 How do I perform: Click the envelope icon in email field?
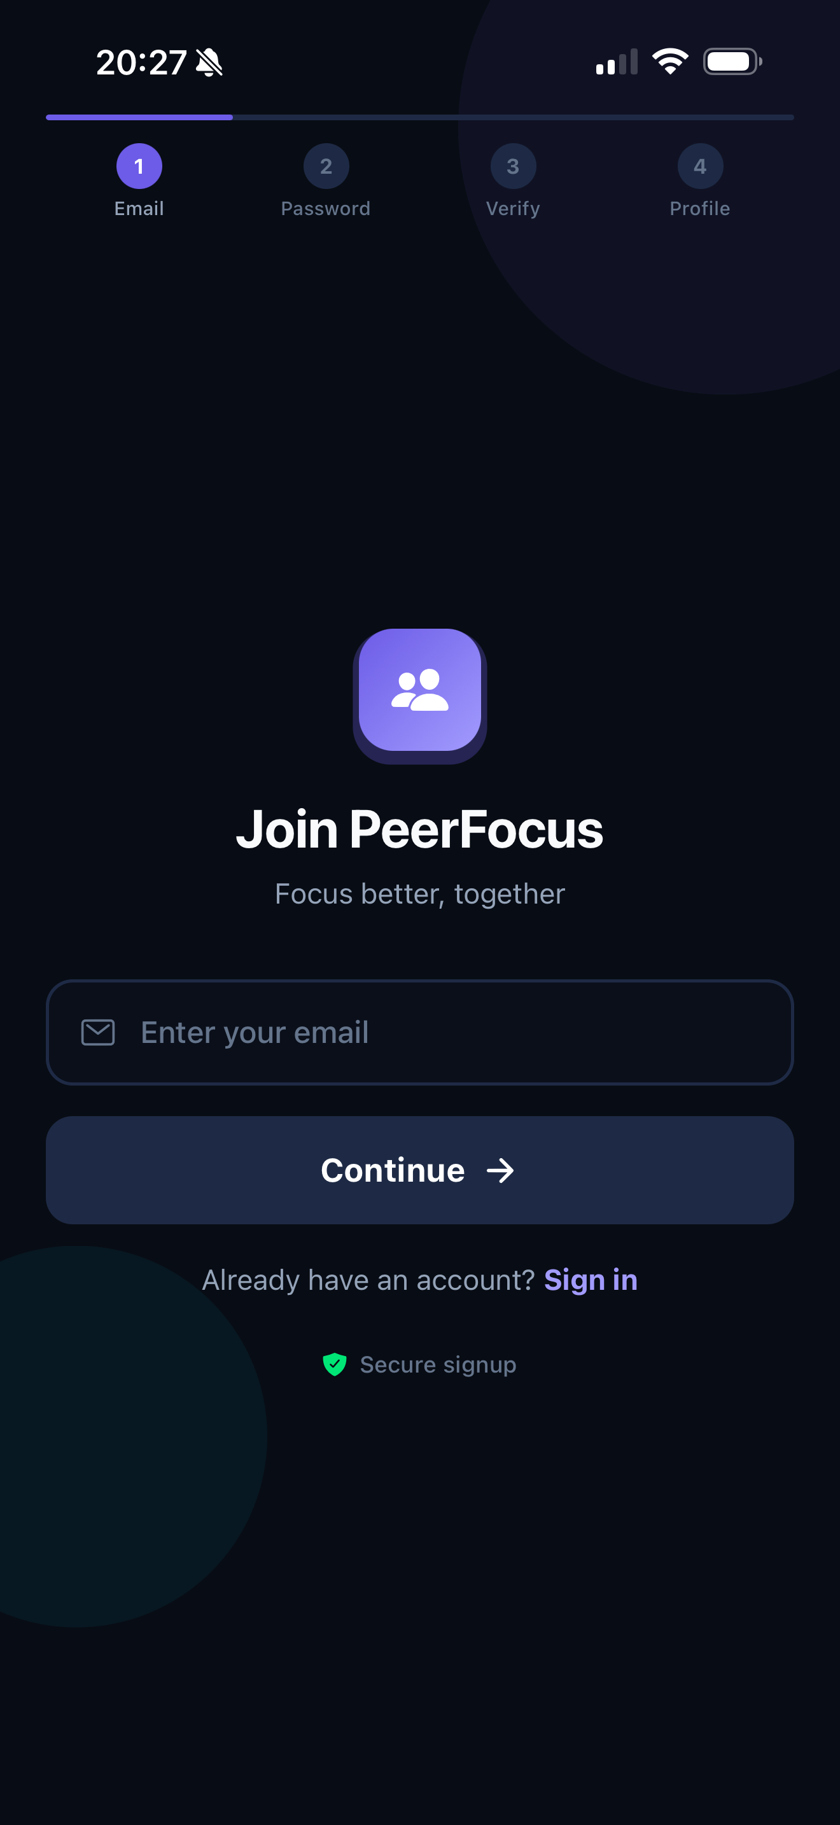point(98,1032)
